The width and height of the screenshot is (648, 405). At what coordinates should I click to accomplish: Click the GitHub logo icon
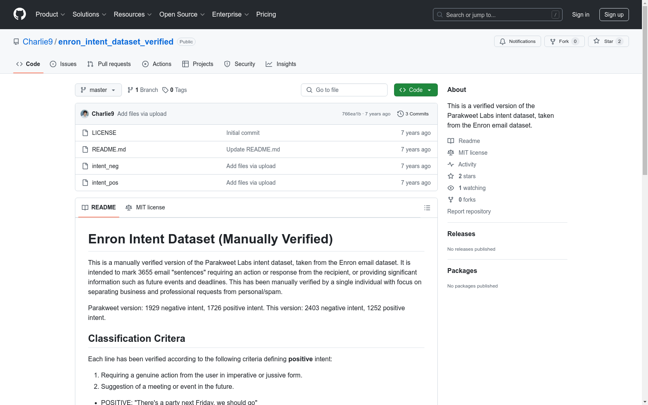(x=19, y=14)
